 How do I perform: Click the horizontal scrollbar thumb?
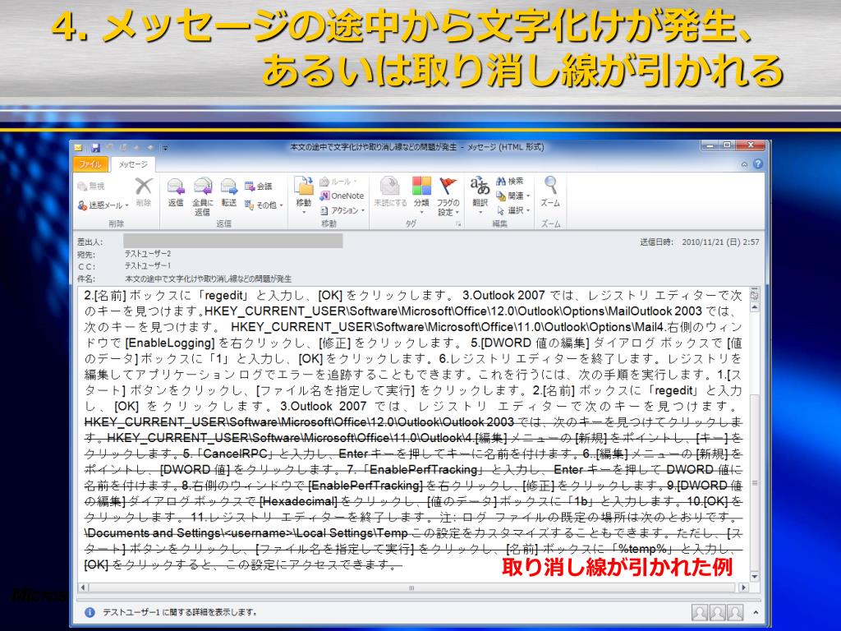point(411,587)
